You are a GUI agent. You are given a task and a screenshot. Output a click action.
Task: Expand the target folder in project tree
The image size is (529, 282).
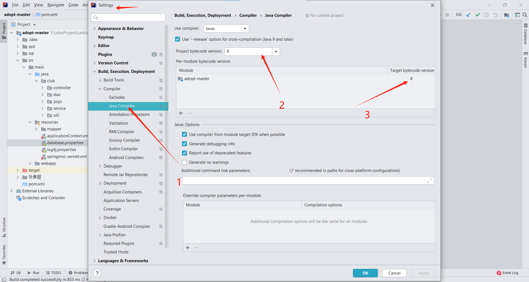[x=18, y=170]
